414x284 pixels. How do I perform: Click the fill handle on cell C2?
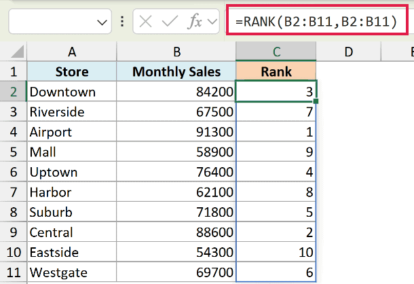click(x=316, y=101)
